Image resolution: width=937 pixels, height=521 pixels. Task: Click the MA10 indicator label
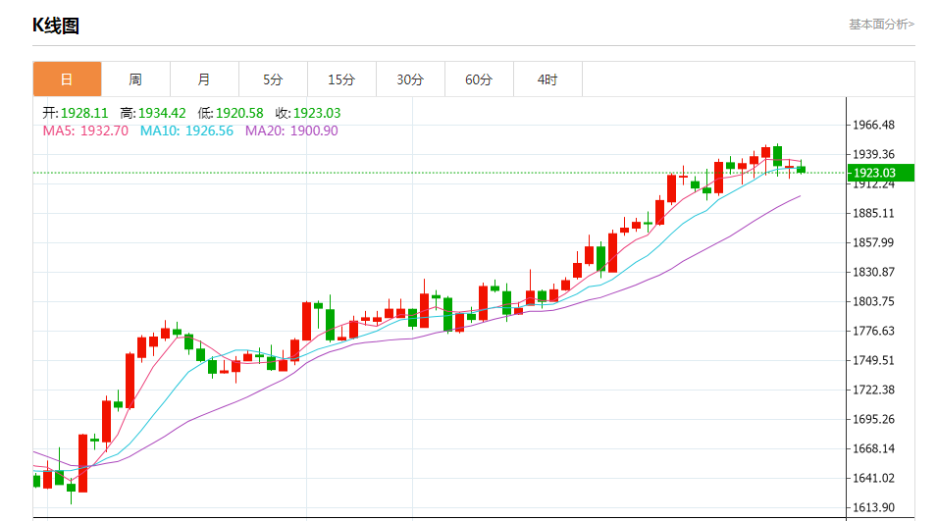186,130
